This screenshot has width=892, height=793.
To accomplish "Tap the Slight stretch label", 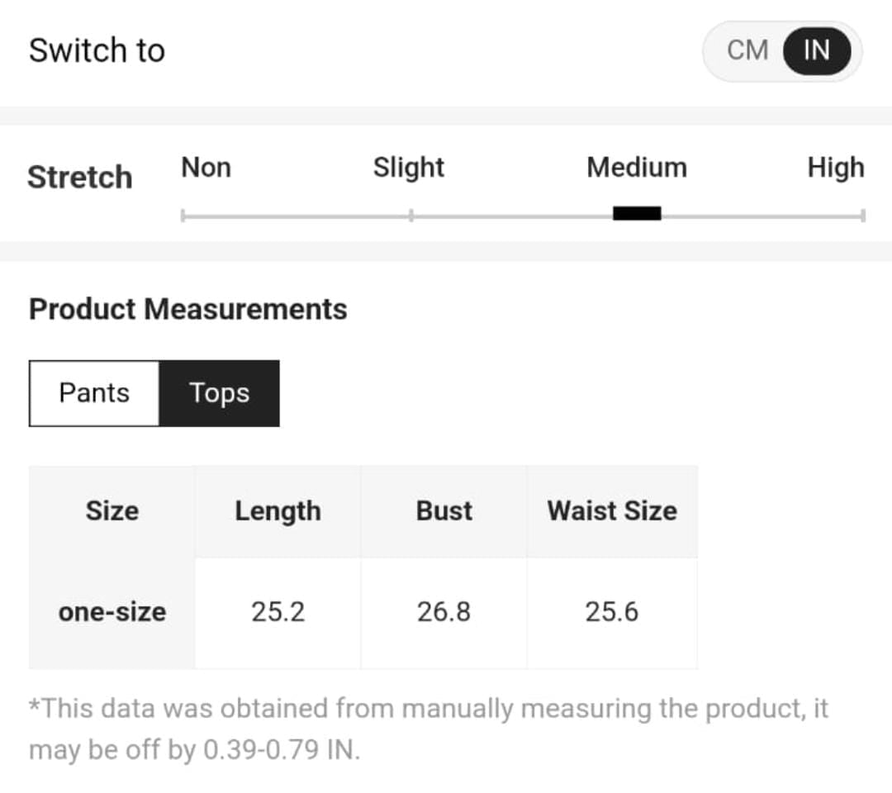I will pyautogui.click(x=408, y=168).
